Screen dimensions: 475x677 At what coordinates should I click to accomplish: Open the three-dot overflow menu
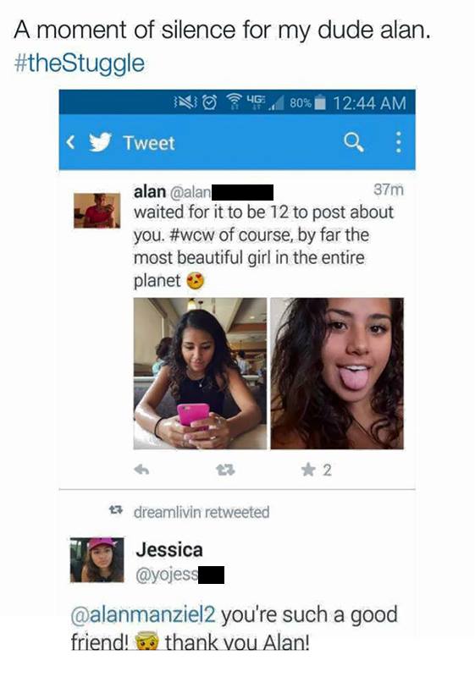(399, 142)
